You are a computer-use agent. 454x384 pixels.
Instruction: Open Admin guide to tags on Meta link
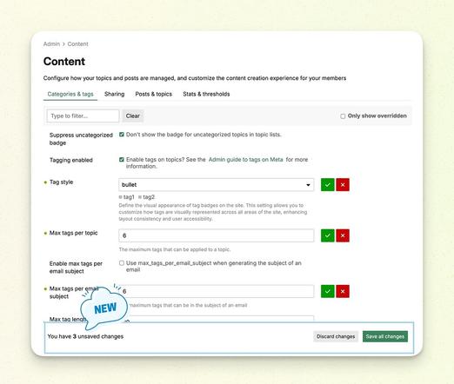[x=245, y=160]
